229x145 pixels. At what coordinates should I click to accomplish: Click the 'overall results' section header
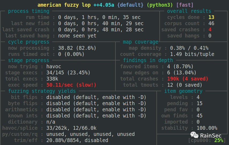[x=189, y=11]
